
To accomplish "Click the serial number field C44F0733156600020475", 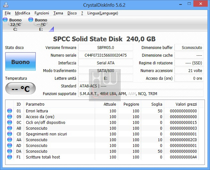I will point(106,55).
